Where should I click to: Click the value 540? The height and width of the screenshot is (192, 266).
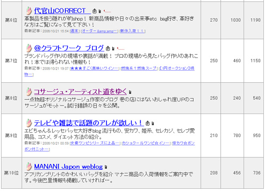[257, 98]
